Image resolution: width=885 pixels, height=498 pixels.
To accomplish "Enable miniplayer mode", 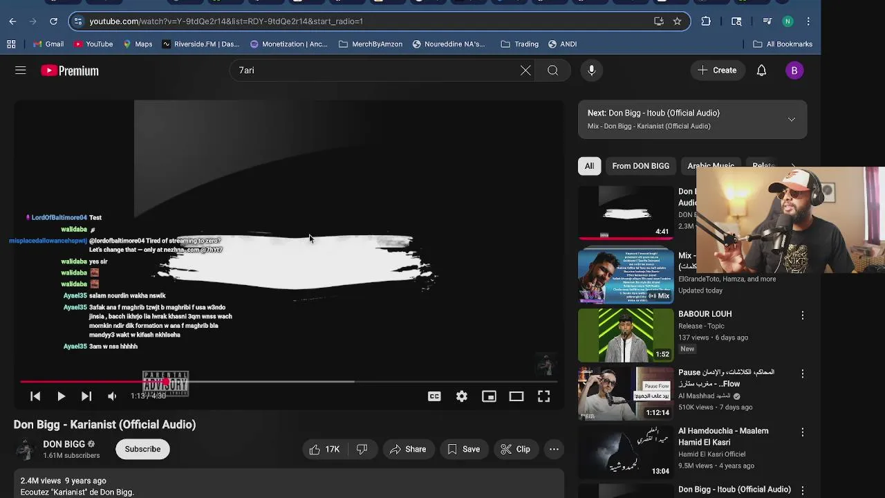I will click(489, 396).
